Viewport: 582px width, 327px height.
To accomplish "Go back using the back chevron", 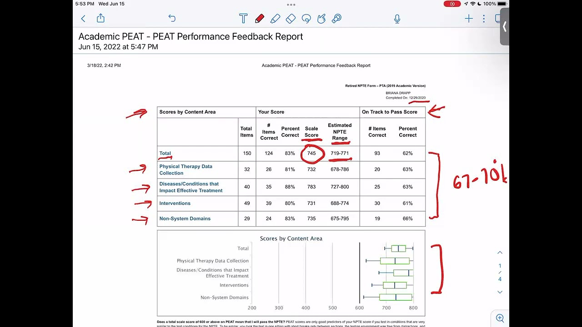I will coord(83,19).
